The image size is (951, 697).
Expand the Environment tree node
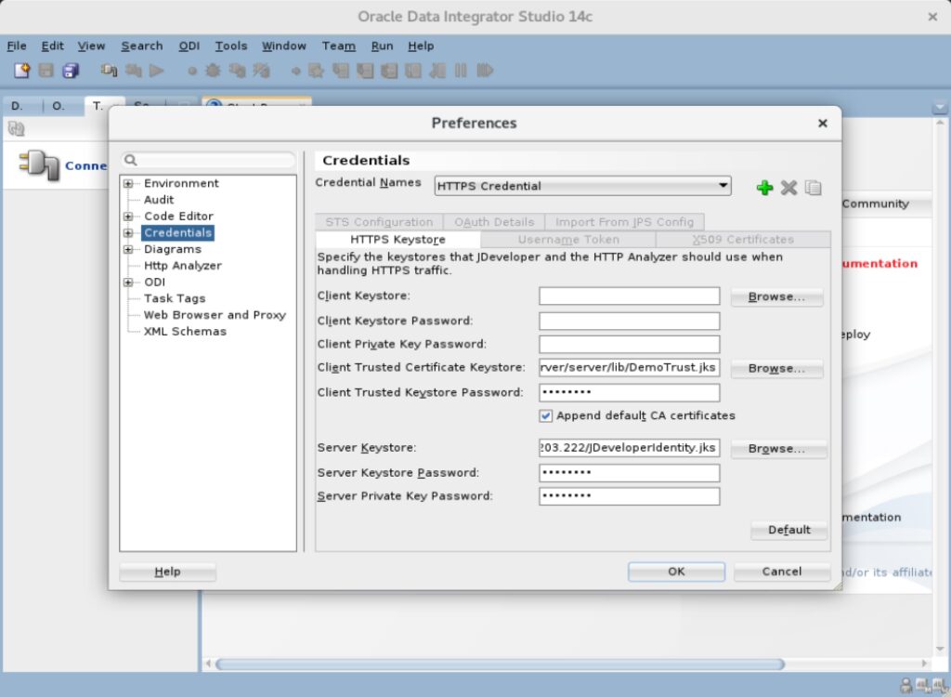click(128, 183)
